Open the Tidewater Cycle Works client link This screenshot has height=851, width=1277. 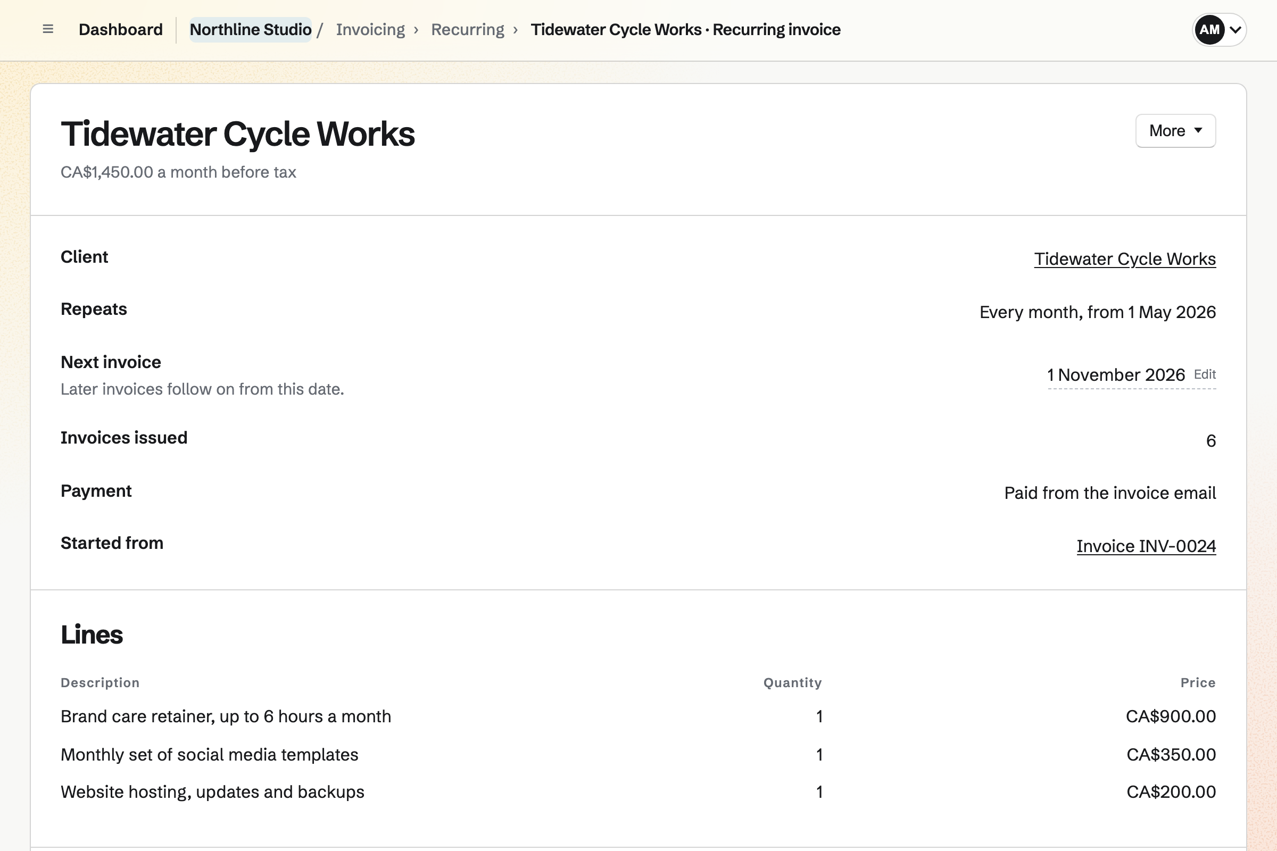pos(1124,259)
